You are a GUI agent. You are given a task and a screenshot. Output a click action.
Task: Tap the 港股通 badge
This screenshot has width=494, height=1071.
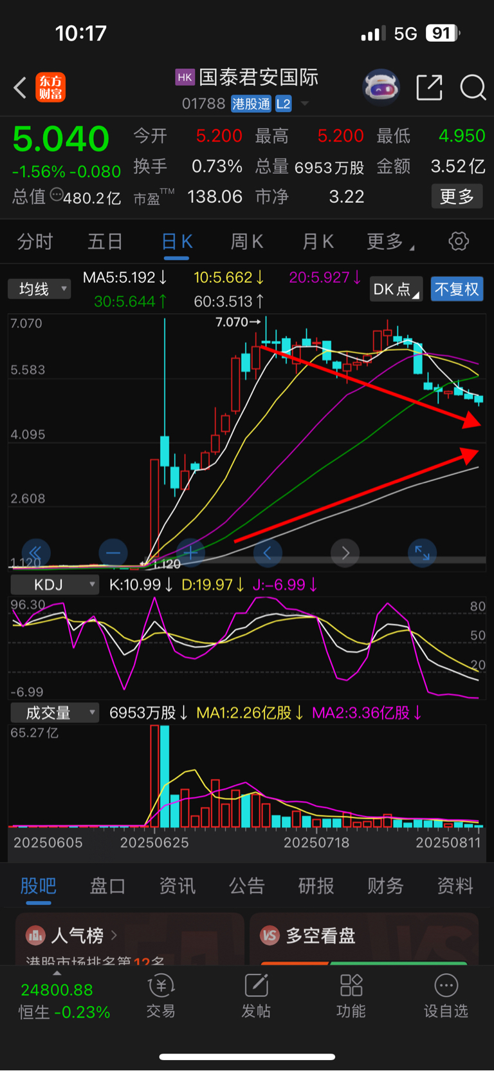252,104
